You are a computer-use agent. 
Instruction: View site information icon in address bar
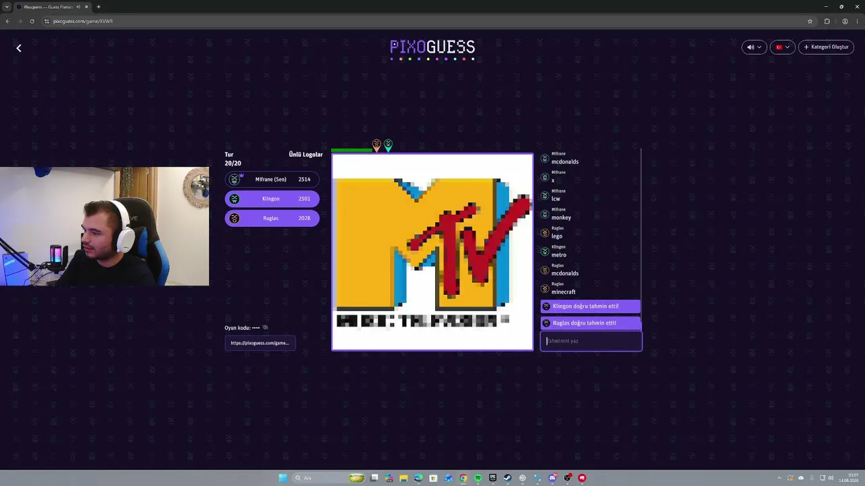point(47,22)
